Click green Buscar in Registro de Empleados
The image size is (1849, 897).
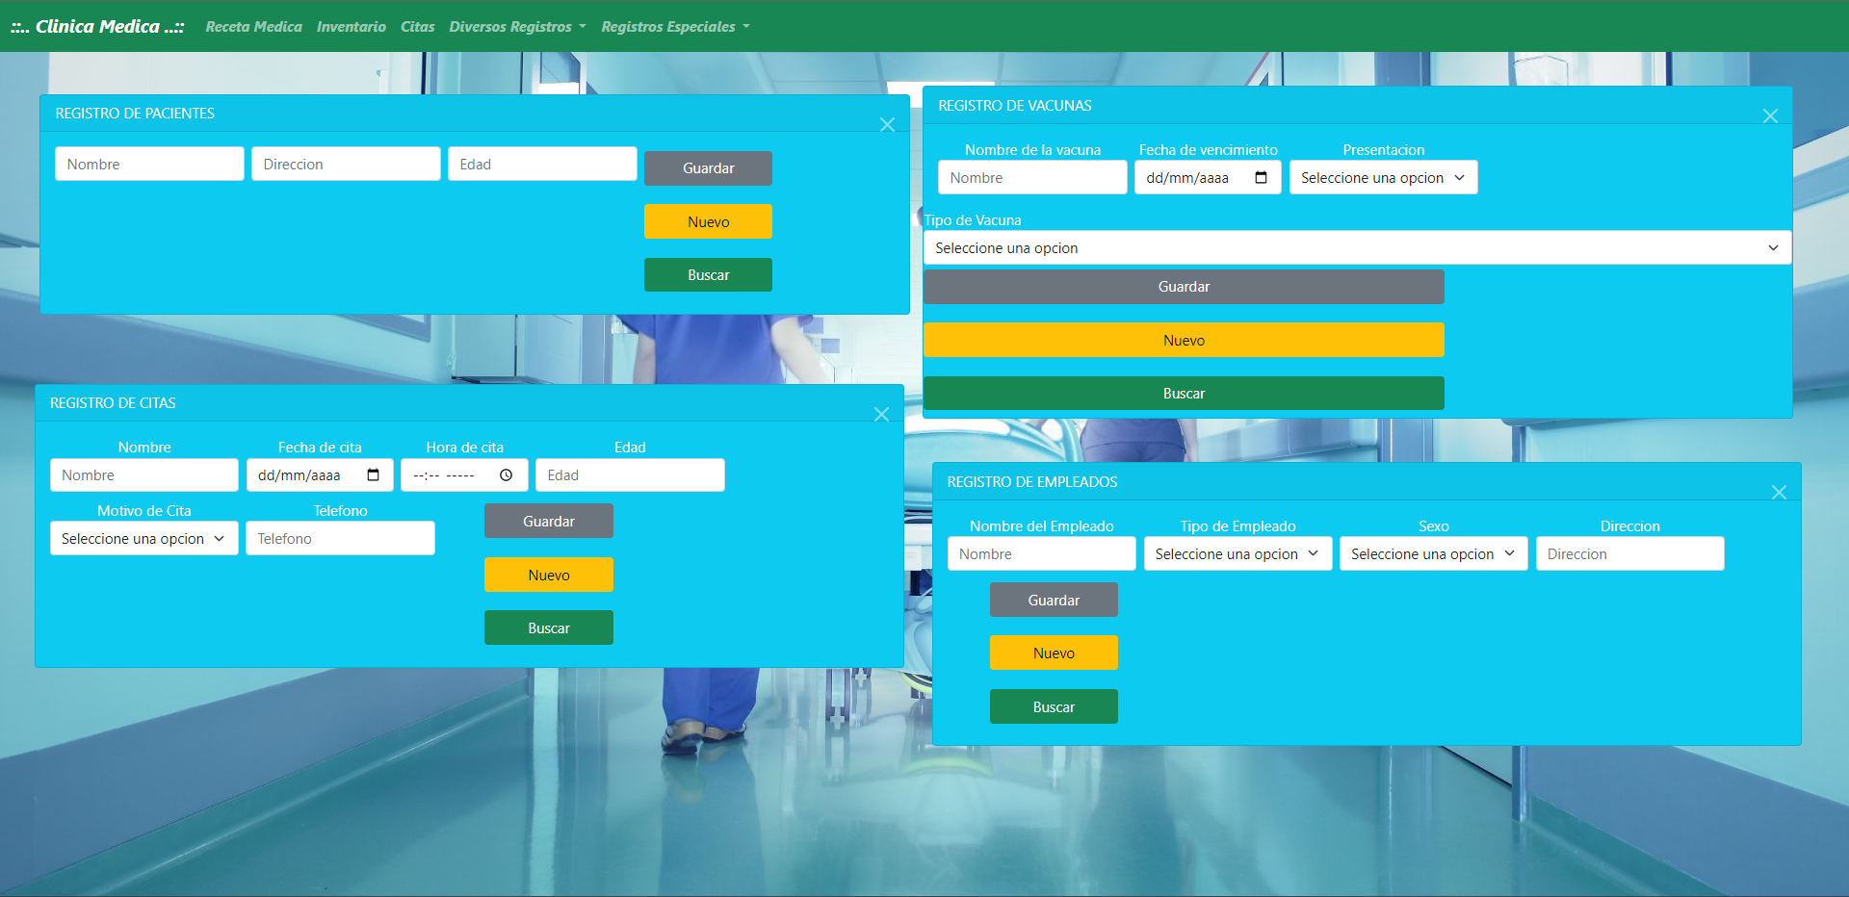1054,707
